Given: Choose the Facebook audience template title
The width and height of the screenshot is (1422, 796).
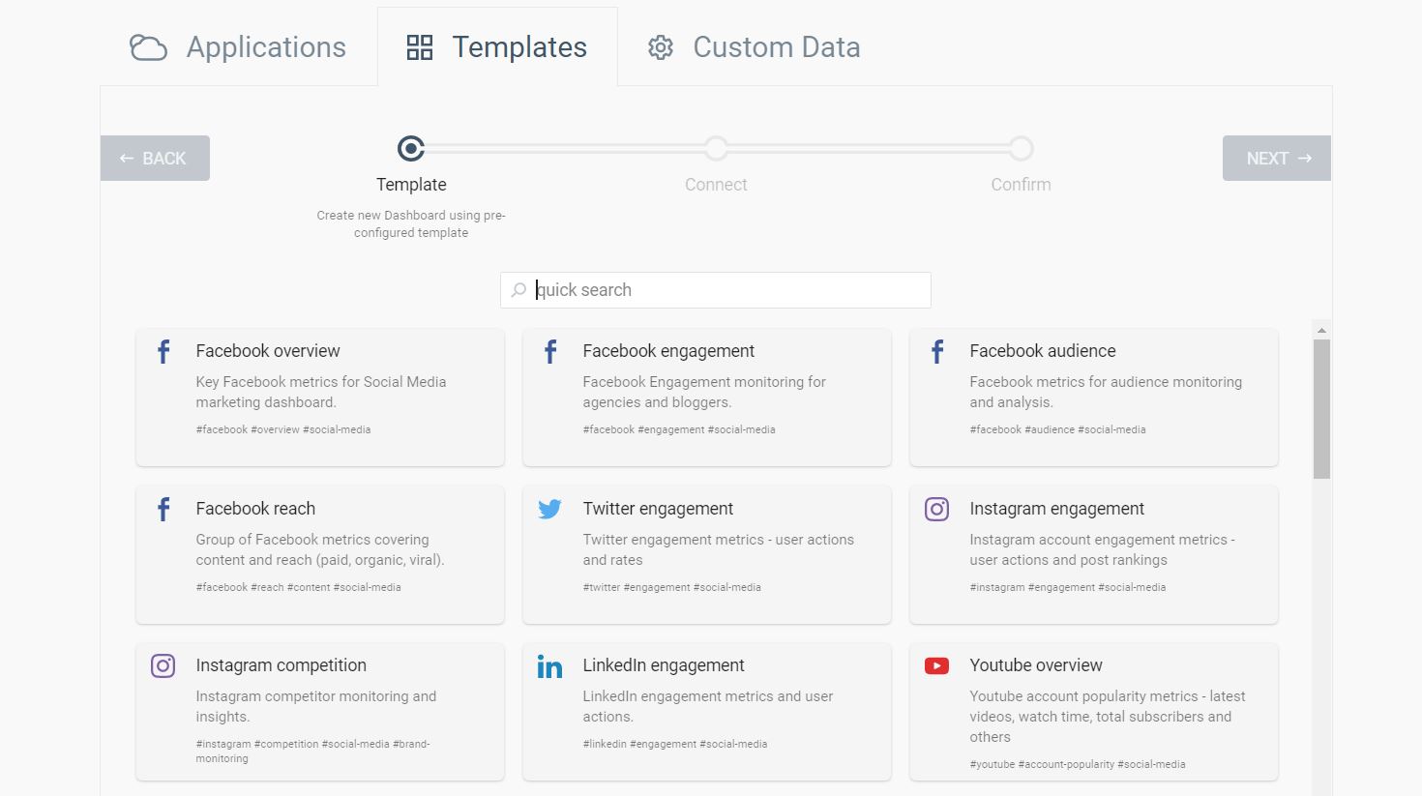Looking at the screenshot, I should click(1043, 351).
